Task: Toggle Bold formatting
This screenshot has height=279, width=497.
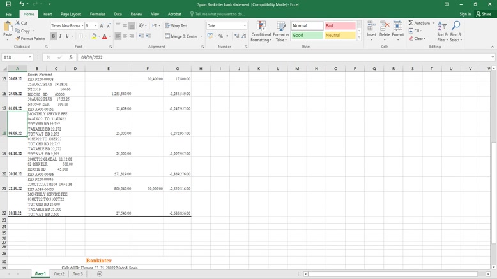Action: pos(53,36)
